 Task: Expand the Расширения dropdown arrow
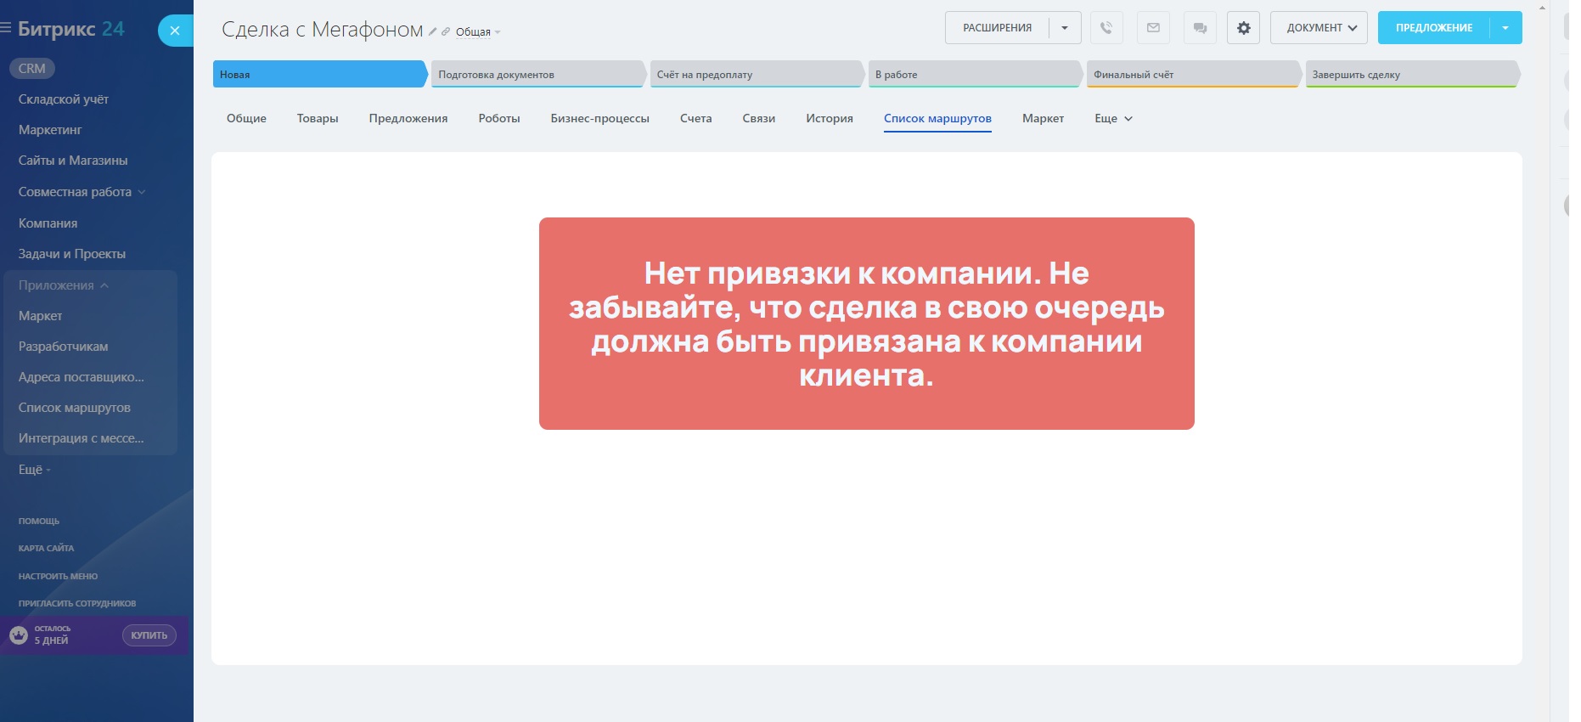[1065, 28]
